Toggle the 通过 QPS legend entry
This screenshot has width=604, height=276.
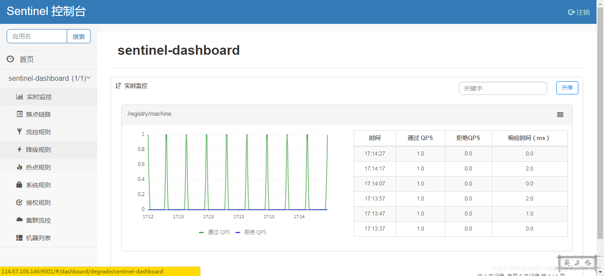[x=214, y=232]
